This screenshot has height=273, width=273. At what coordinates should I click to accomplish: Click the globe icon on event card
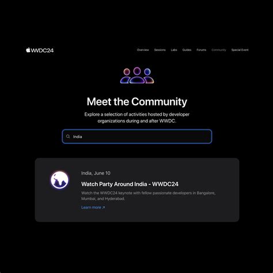pyautogui.click(x=59, y=180)
